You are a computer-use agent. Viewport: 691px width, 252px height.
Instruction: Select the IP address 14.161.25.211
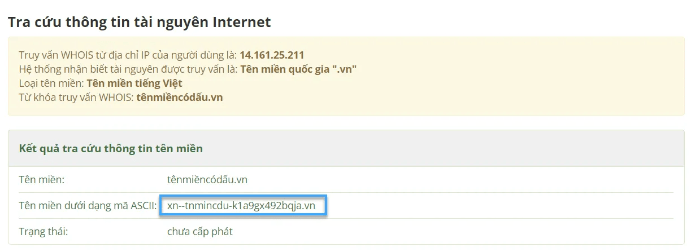coord(272,55)
